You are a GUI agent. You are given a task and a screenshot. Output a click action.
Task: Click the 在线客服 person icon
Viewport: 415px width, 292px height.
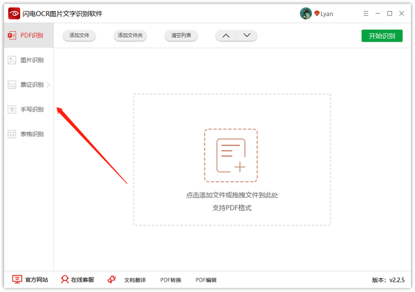point(64,280)
